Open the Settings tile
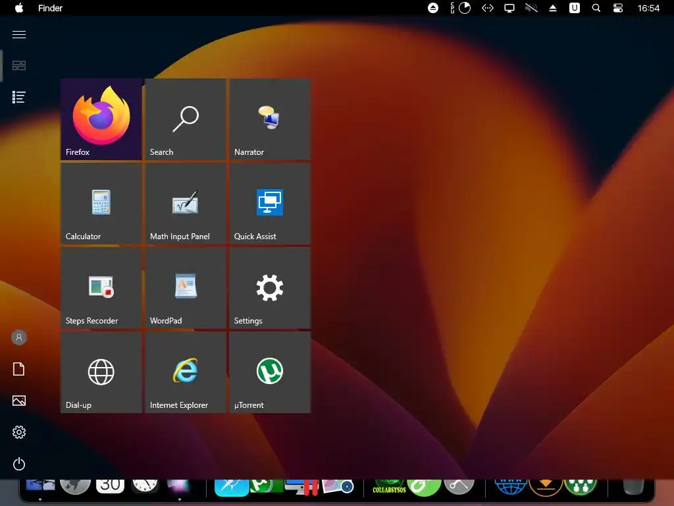 (x=269, y=288)
